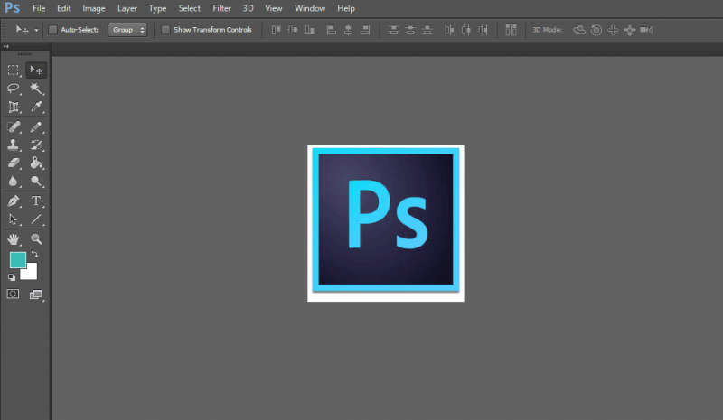Image resolution: width=723 pixels, height=420 pixels.
Task: Enable the Auto-Select checkbox
Action: coord(52,30)
